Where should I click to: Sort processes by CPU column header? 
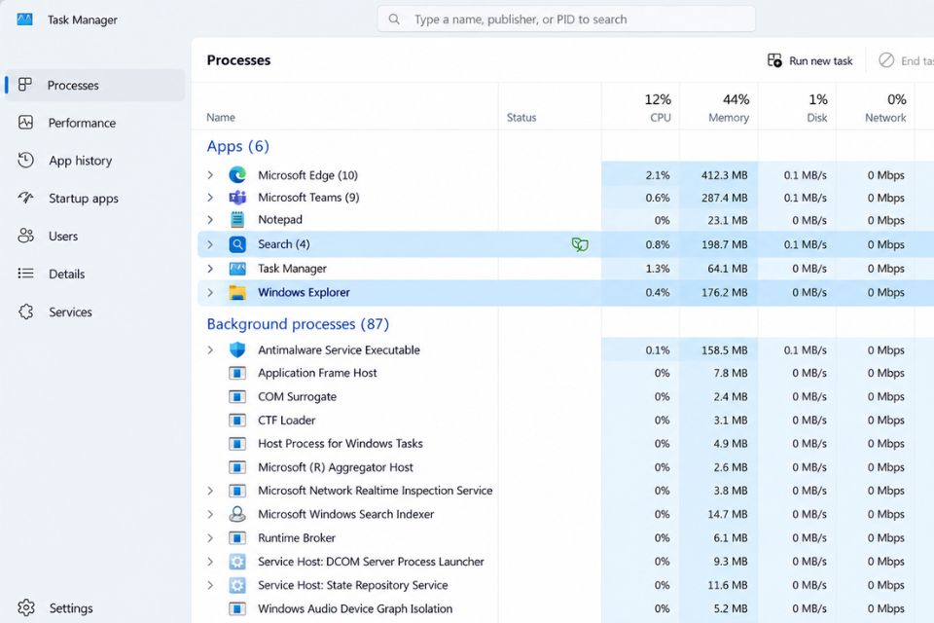point(640,107)
